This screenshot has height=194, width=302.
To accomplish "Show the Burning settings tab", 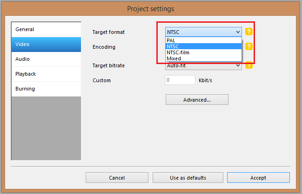I will pos(46,89).
